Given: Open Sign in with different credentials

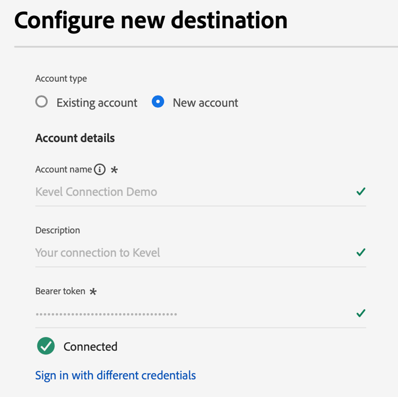Looking at the screenshot, I should coord(115,376).
